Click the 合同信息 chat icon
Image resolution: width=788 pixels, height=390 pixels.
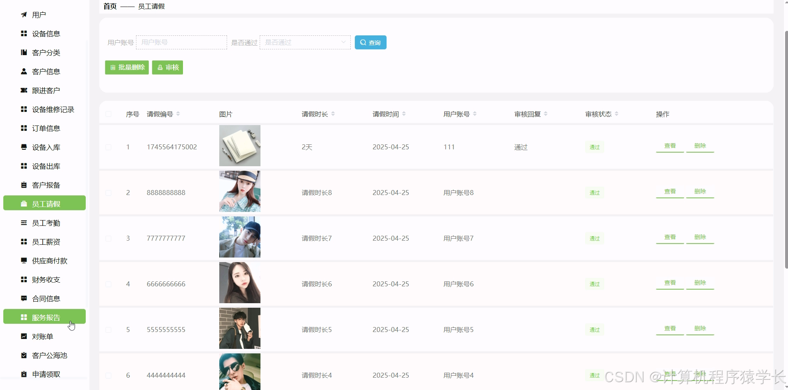point(24,299)
